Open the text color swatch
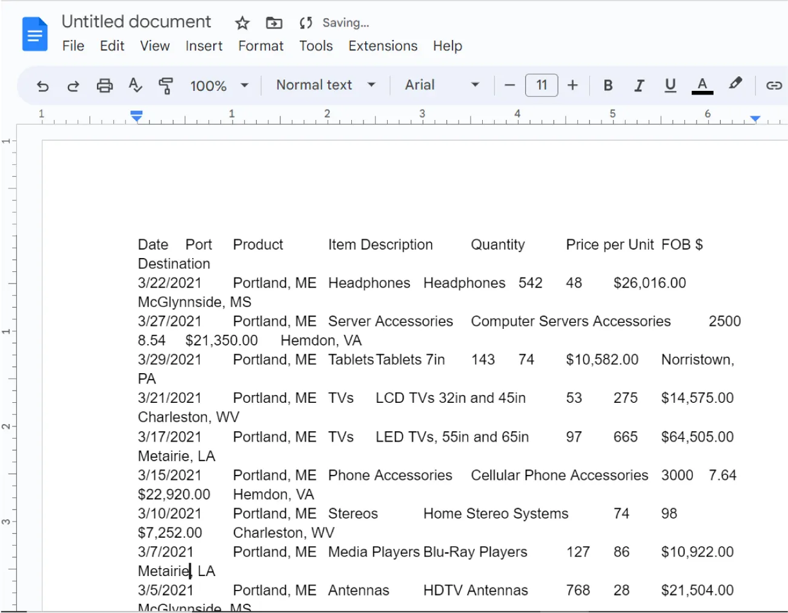788x613 pixels. (701, 85)
